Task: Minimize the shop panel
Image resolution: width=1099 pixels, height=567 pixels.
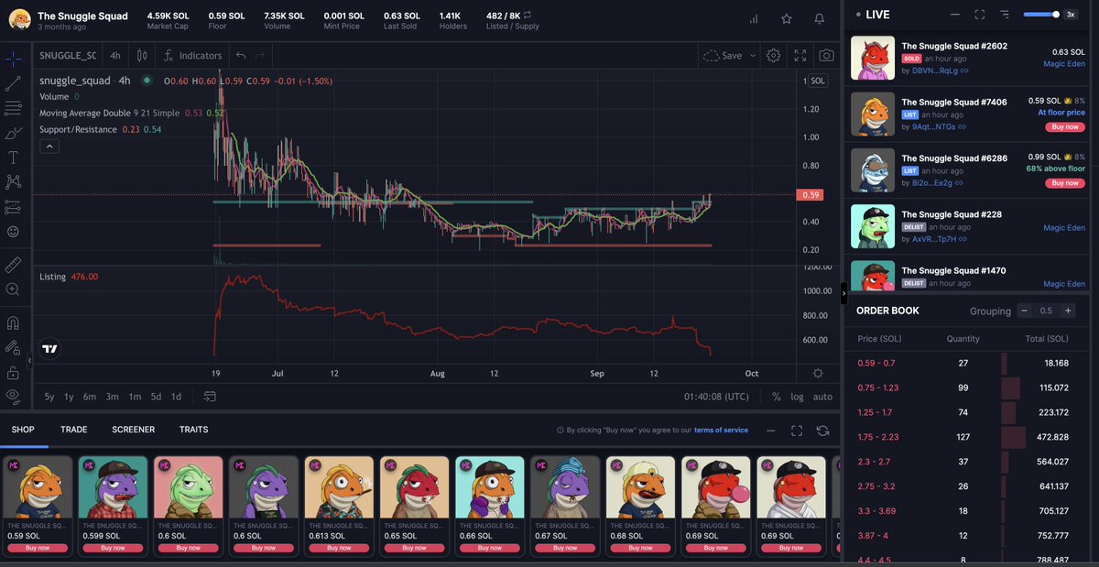Action: pos(771,431)
